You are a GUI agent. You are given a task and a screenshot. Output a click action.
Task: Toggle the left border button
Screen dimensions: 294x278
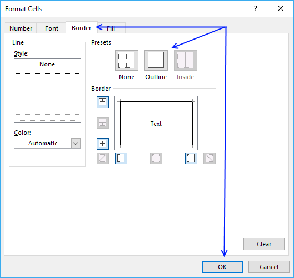coord(121,158)
